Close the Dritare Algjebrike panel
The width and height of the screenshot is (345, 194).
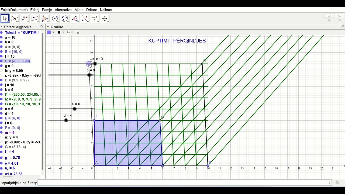click(42, 26)
